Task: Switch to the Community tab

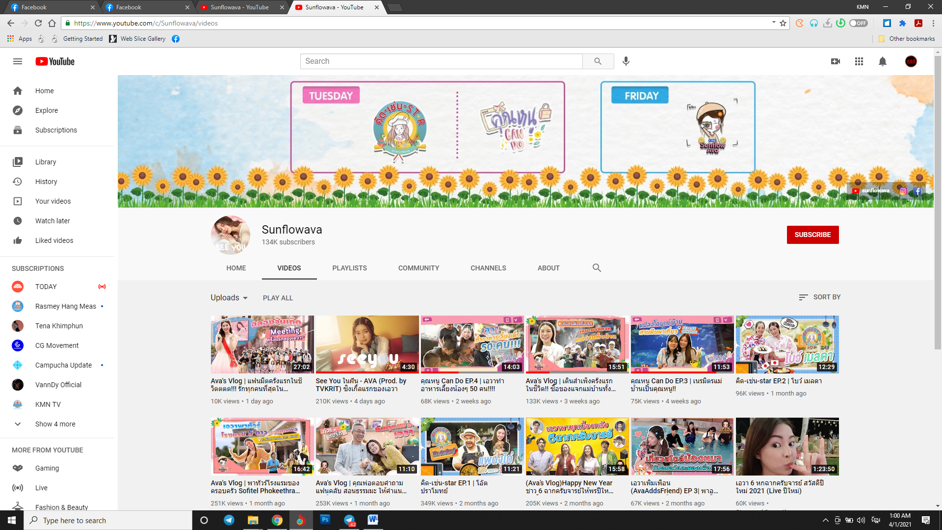Action: tap(419, 268)
